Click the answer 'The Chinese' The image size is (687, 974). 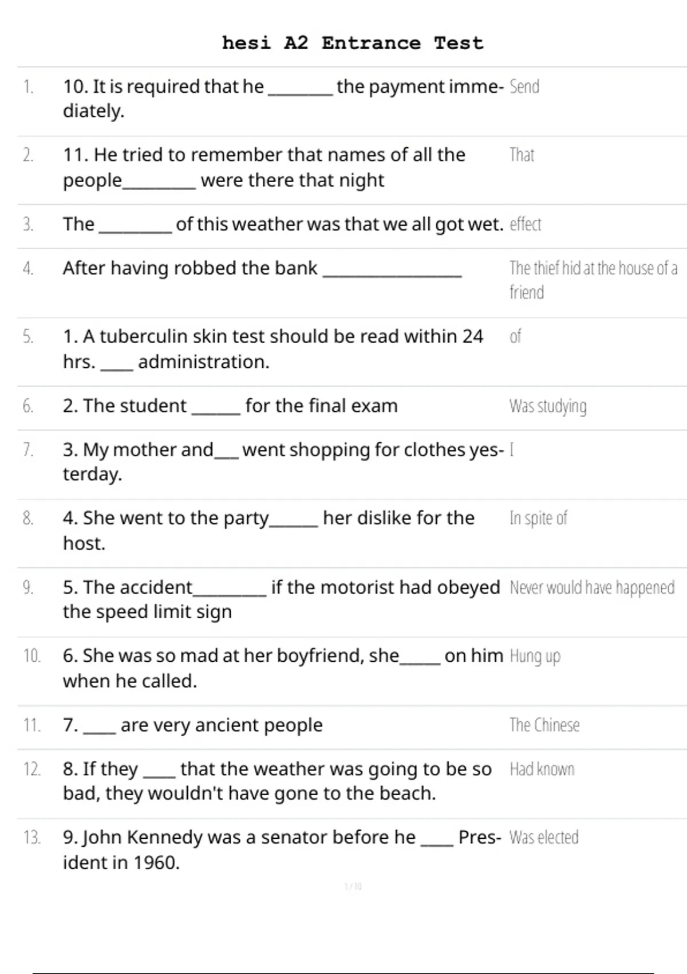click(x=544, y=725)
